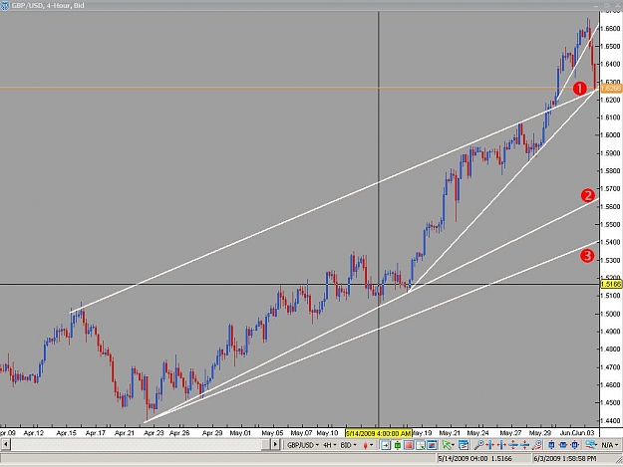Click the 1.5500 price axis label
The height and width of the screenshot is (467, 623).
[x=610, y=225]
